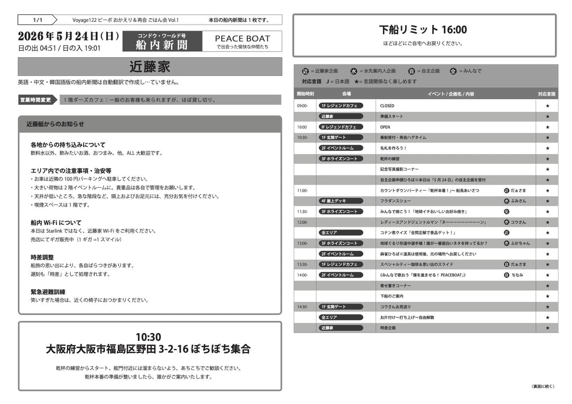Viewport: 572px width, 404px height.
Task: Click the 船内新聞 title block
Action: pos(162,41)
